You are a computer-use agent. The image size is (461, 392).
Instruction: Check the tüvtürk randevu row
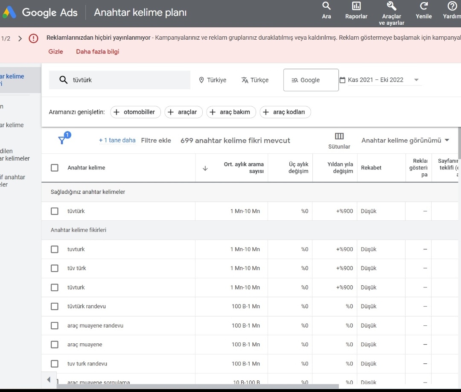[x=54, y=307]
